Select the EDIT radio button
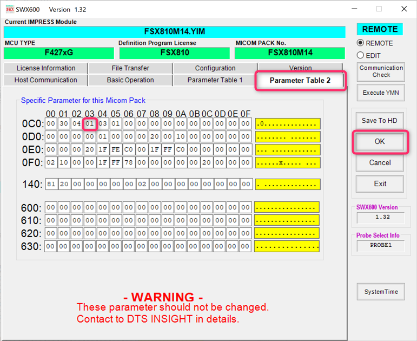The width and height of the screenshot is (417, 341). click(360, 55)
